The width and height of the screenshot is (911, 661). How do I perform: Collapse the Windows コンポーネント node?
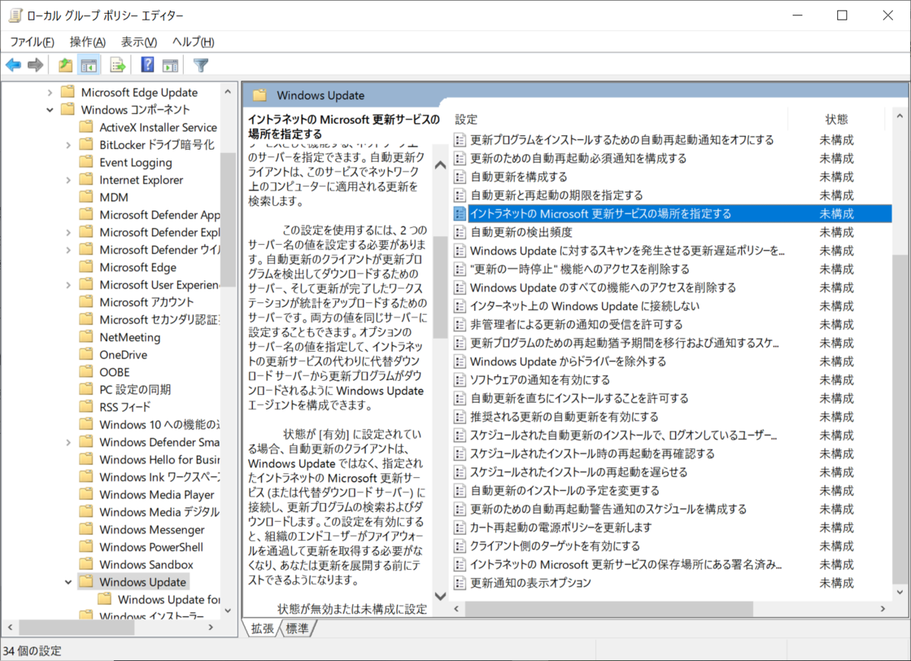tap(49, 109)
